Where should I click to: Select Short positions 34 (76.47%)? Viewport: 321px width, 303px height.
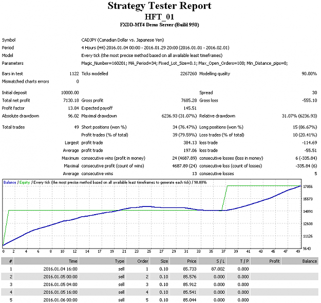[x=184, y=127]
